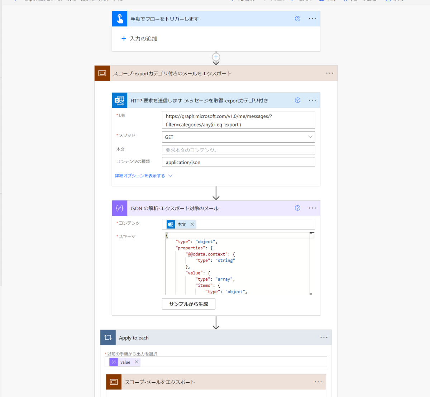
Task: Open ellipsis menu of JSON の解析 action
Action: point(312,208)
